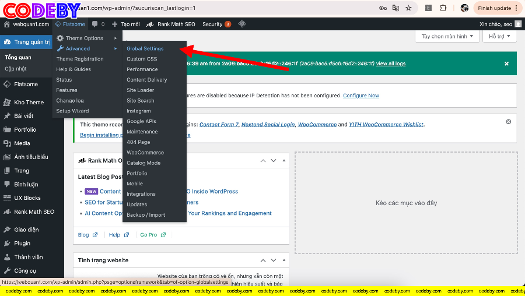Viewport: 525px width, 296px height.
Task: Launch Setup Wizard from Flatsome menu
Action: tap(72, 111)
